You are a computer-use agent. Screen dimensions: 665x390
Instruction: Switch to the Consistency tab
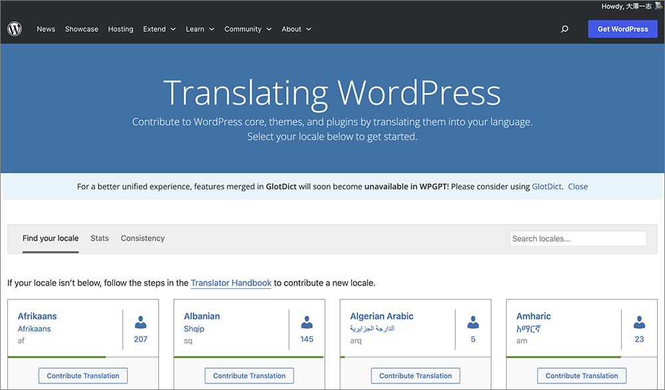142,239
